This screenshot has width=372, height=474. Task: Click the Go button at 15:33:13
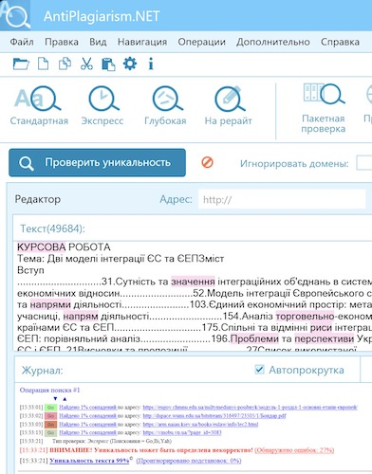point(50,432)
